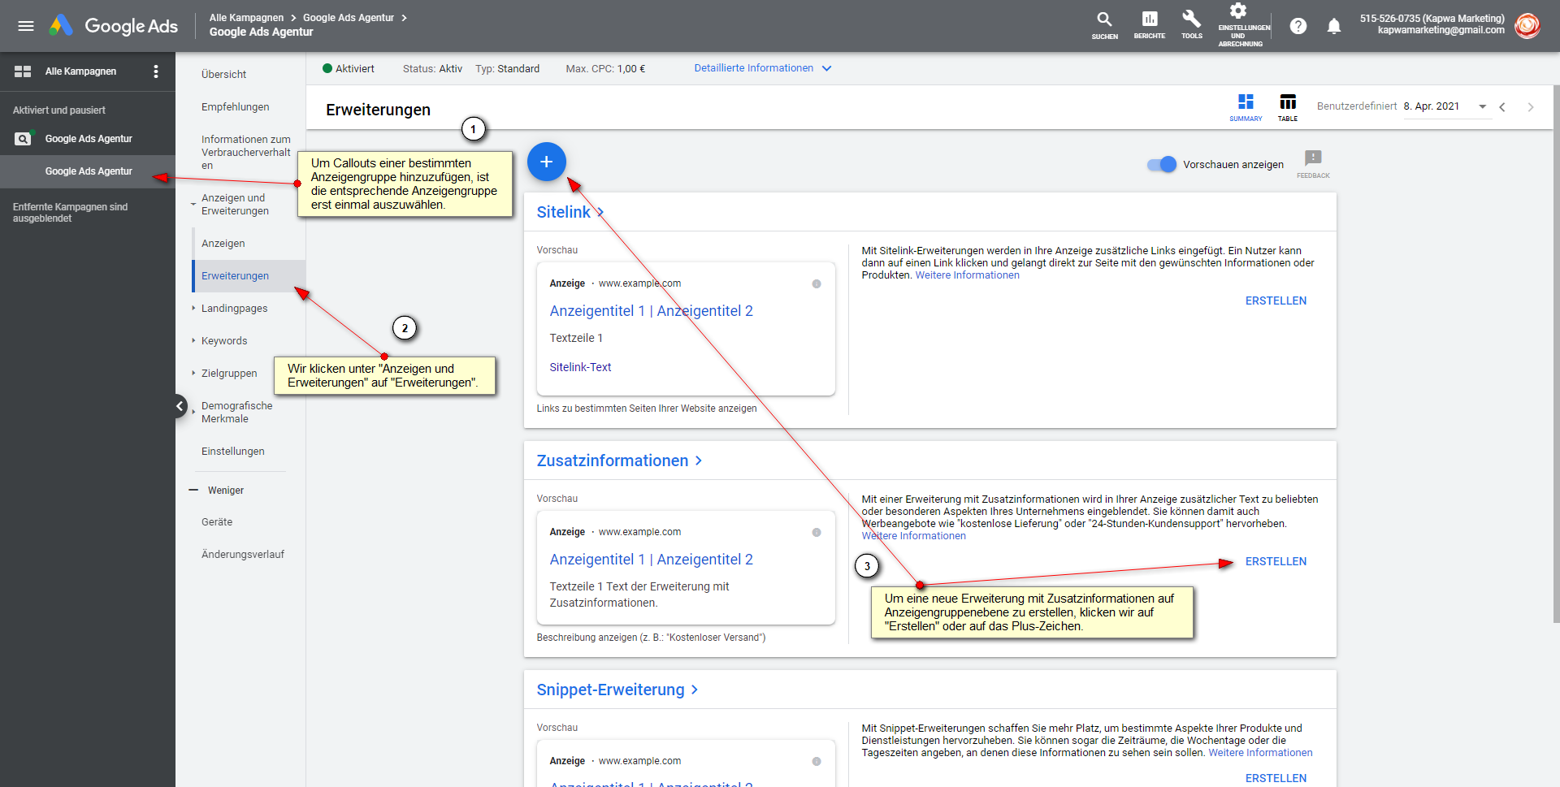Go to next date range
This screenshot has height=787, width=1560.
pyautogui.click(x=1531, y=107)
